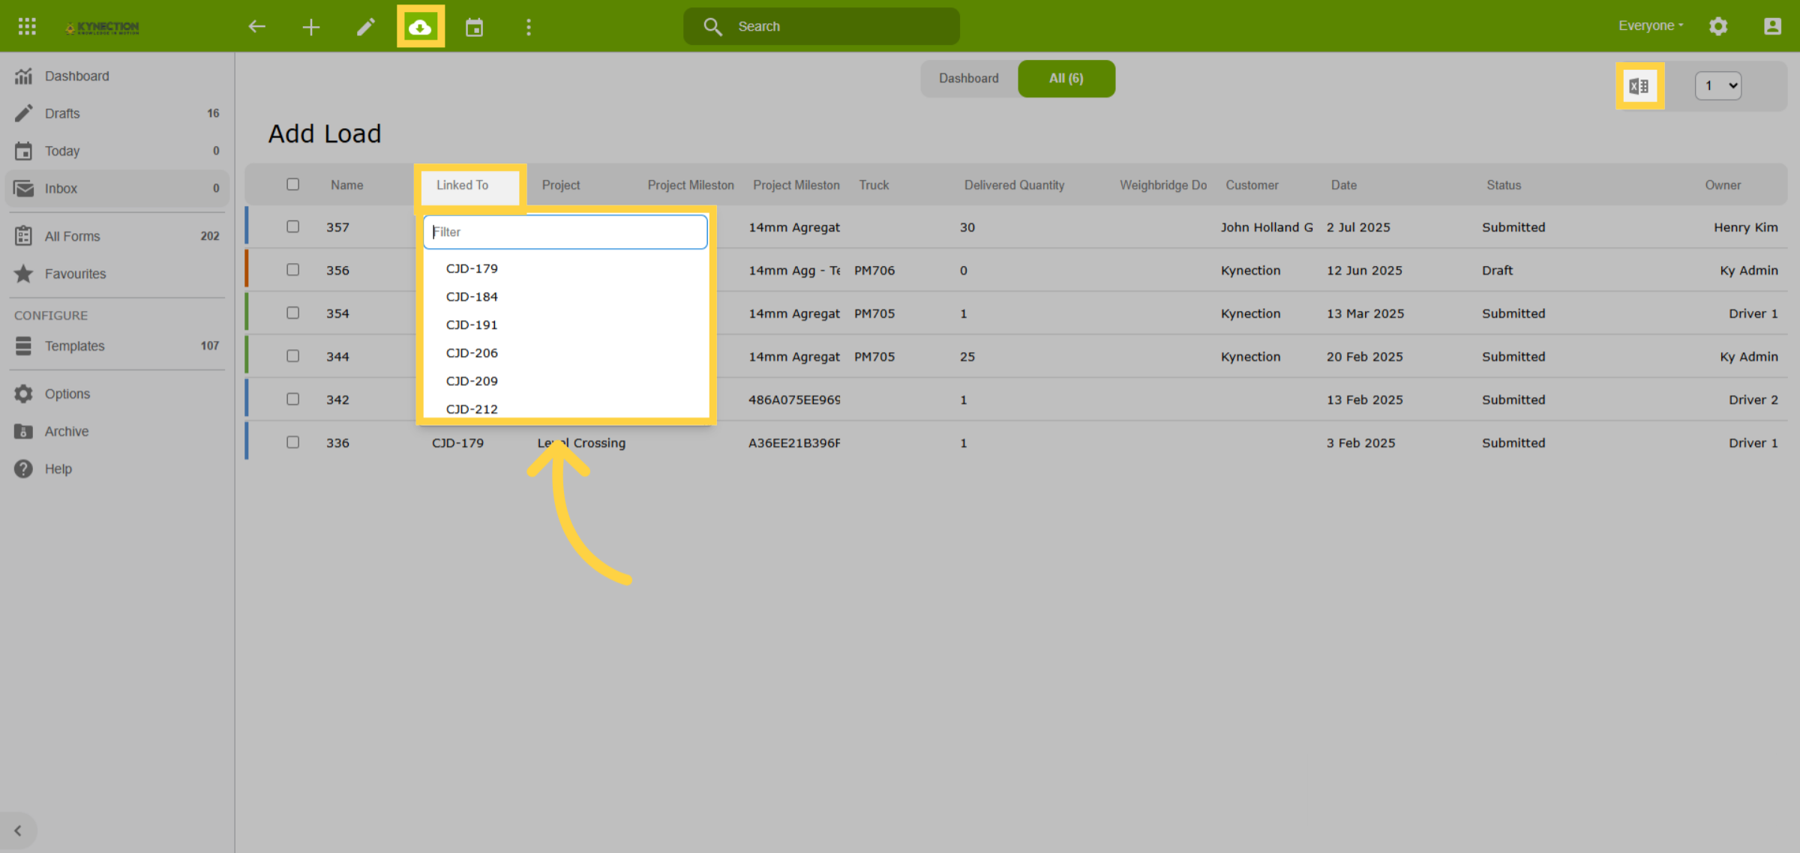Click the Henry Kim owner cell

point(1745,227)
